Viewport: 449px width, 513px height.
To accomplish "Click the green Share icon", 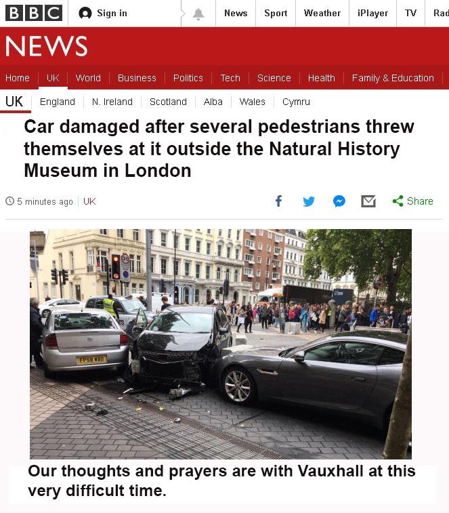I will point(398,201).
